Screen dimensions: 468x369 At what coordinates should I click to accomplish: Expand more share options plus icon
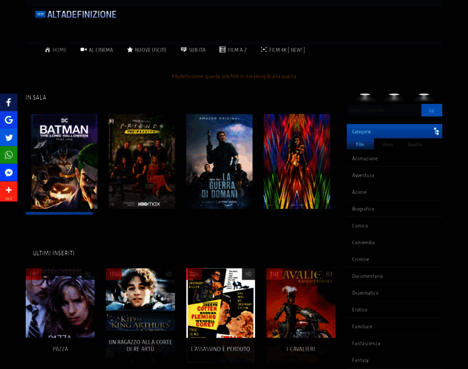coord(9,191)
